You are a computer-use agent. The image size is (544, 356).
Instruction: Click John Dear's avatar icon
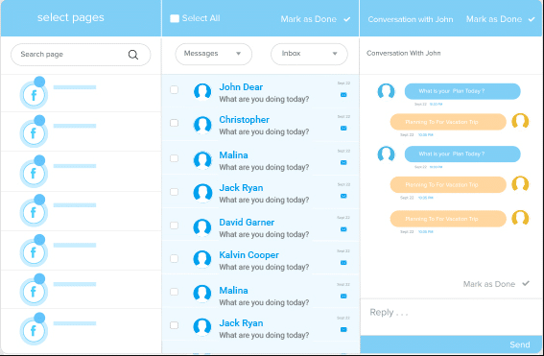[202, 92]
